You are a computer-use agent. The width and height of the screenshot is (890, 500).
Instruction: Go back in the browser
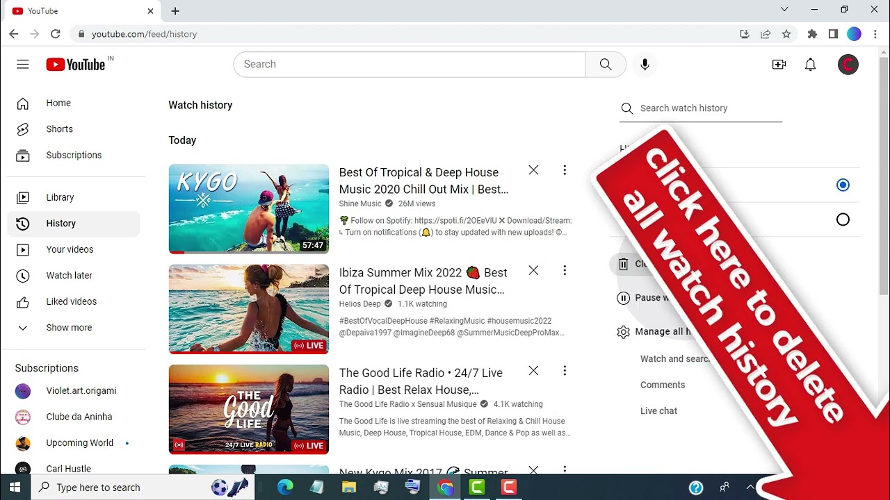tap(14, 34)
